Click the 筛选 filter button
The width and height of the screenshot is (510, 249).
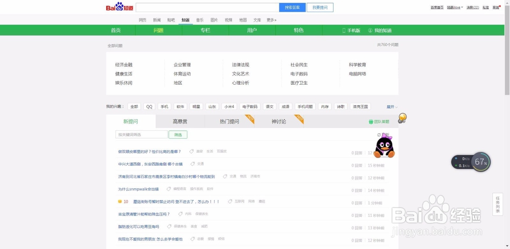click(x=178, y=134)
